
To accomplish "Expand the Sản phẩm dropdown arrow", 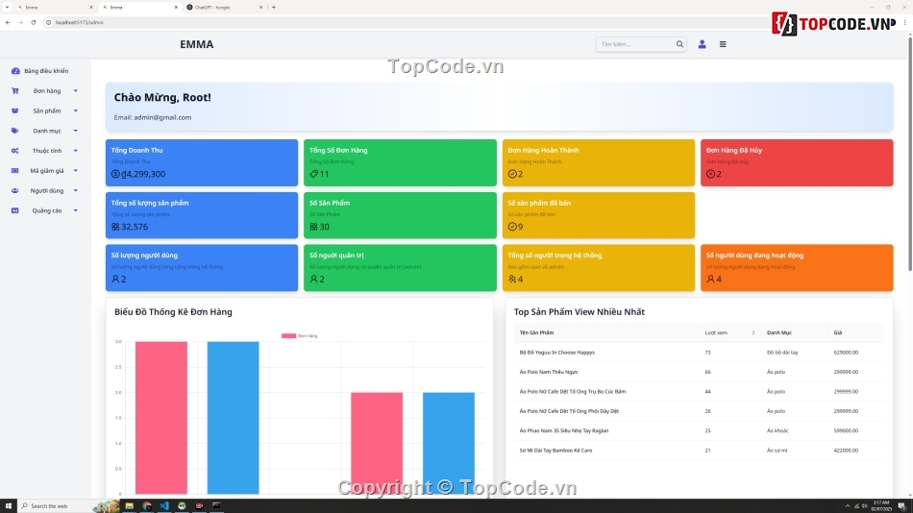I will 76,110.
